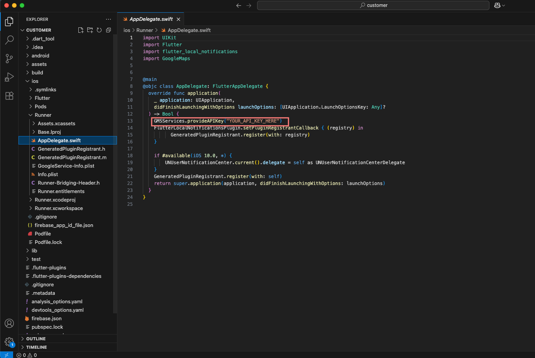The width and height of the screenshot is (535, 358).
Task: Open the Search view in activity bar
Action: 9,40
